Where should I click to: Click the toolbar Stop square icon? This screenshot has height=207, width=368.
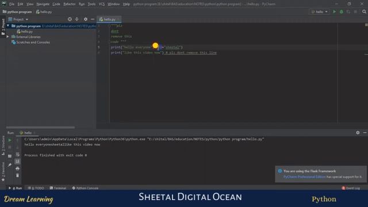[x=355, y=11]
